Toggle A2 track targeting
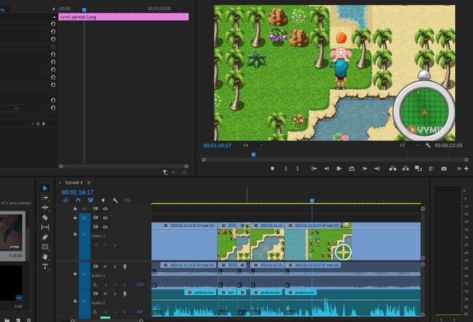The width and height of the screenshot is (473, 322). [85, 301]
